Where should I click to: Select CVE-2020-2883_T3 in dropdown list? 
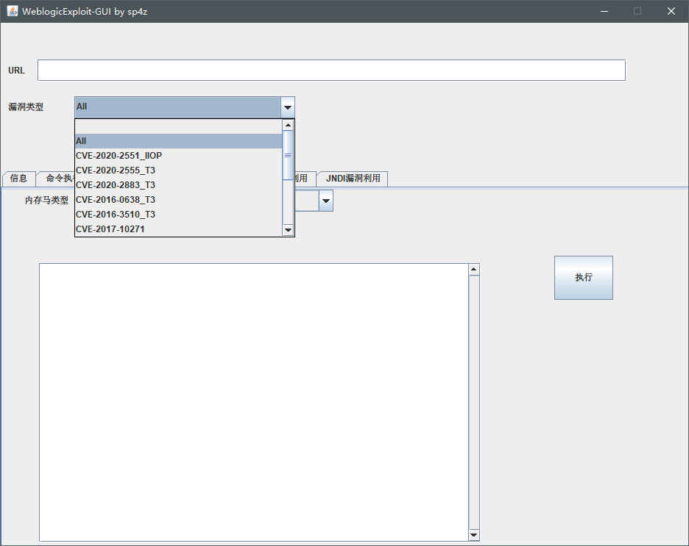click(x=178, y=185)
